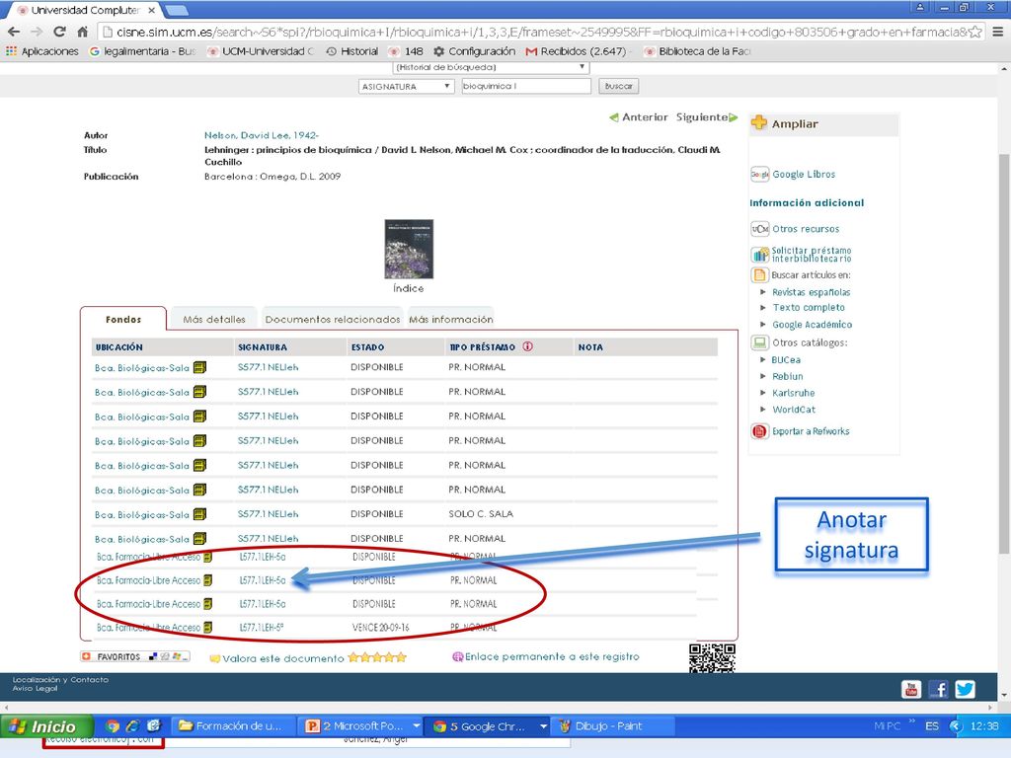Click the Chrome icon in the quick launch

(113, 726)
